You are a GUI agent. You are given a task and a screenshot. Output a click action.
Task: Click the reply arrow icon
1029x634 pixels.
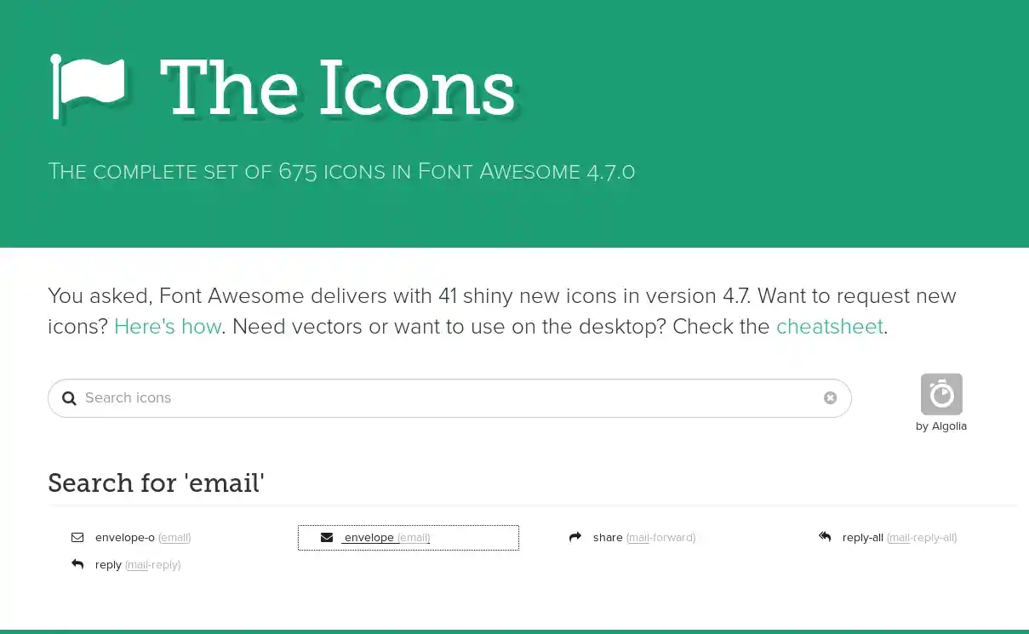tap(77, 565)
